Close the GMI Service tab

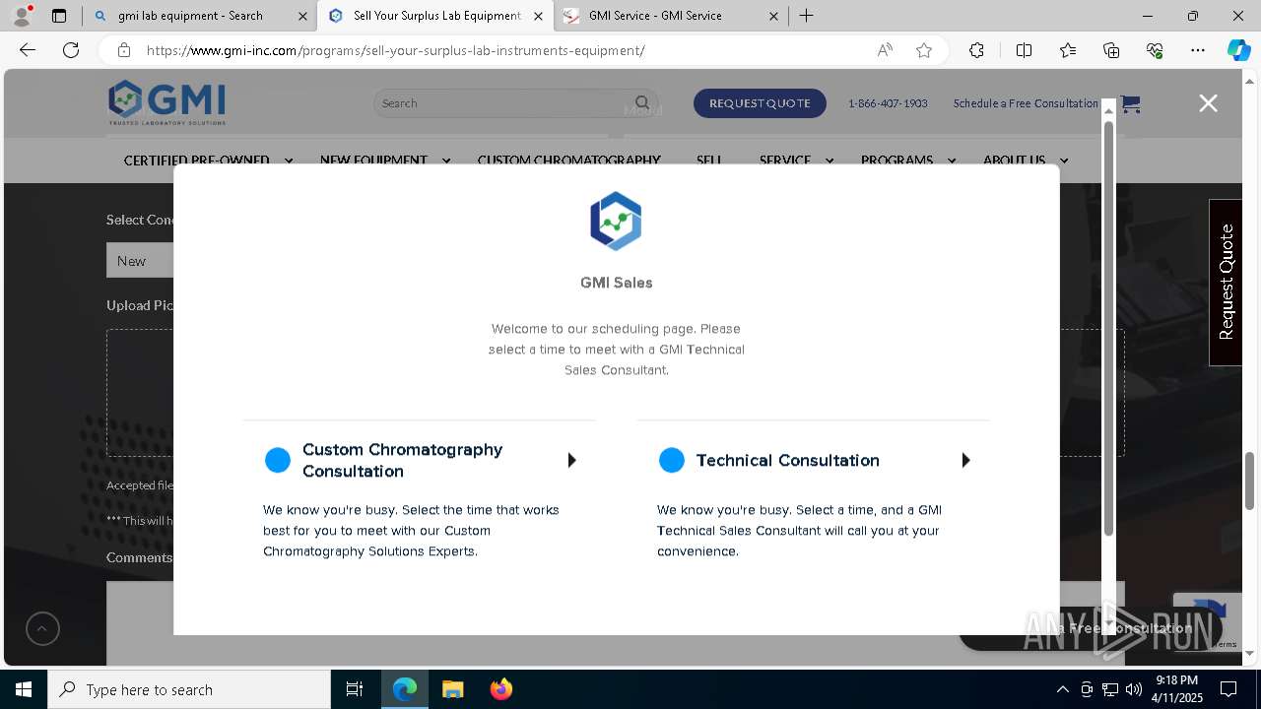point(773,16)
